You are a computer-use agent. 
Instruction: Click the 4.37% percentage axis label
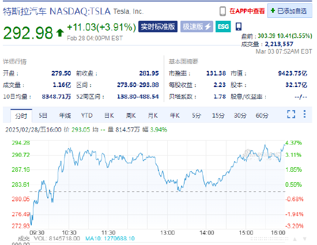293,143
